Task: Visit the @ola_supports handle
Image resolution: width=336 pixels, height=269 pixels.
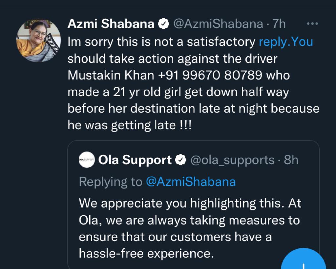Action: [232, 160]
